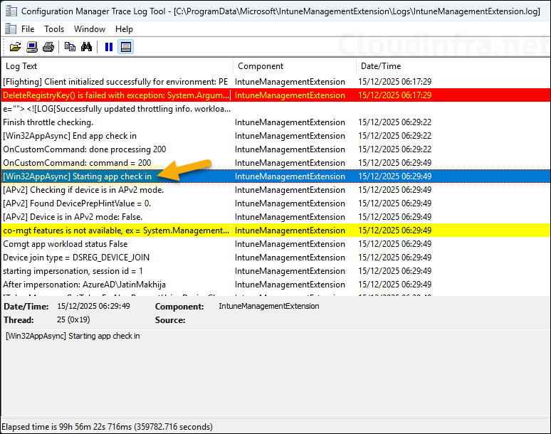The width and height of the screenshot is (551, 434).
Task: Open the Tools menu
Action: point(54,29)
